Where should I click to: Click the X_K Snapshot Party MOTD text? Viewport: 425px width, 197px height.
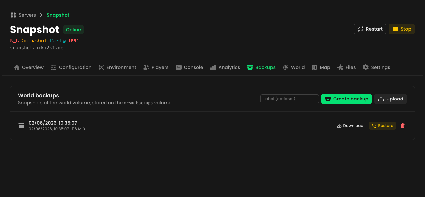pos(44,41)
